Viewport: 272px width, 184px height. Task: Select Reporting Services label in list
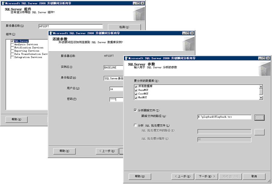tap(27, 51)
